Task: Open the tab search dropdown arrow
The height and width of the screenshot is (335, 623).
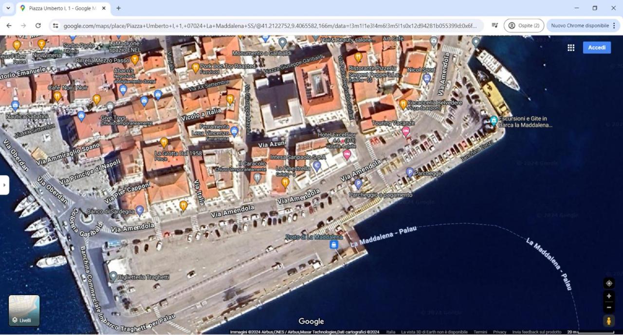Action: tap(8, 8)
